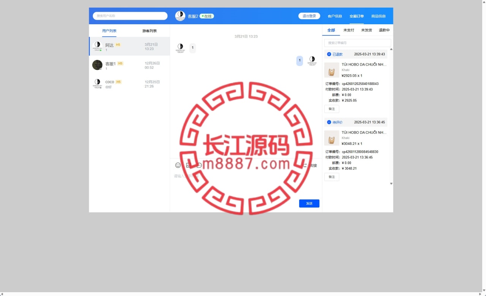Click own avatar beside sent message
Screen dimensions: 486x296
click(312, 61)
